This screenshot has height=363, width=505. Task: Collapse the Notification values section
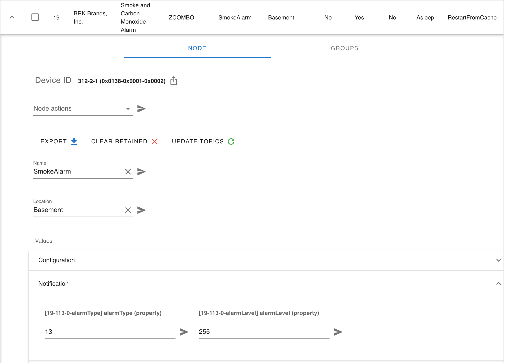498,283
